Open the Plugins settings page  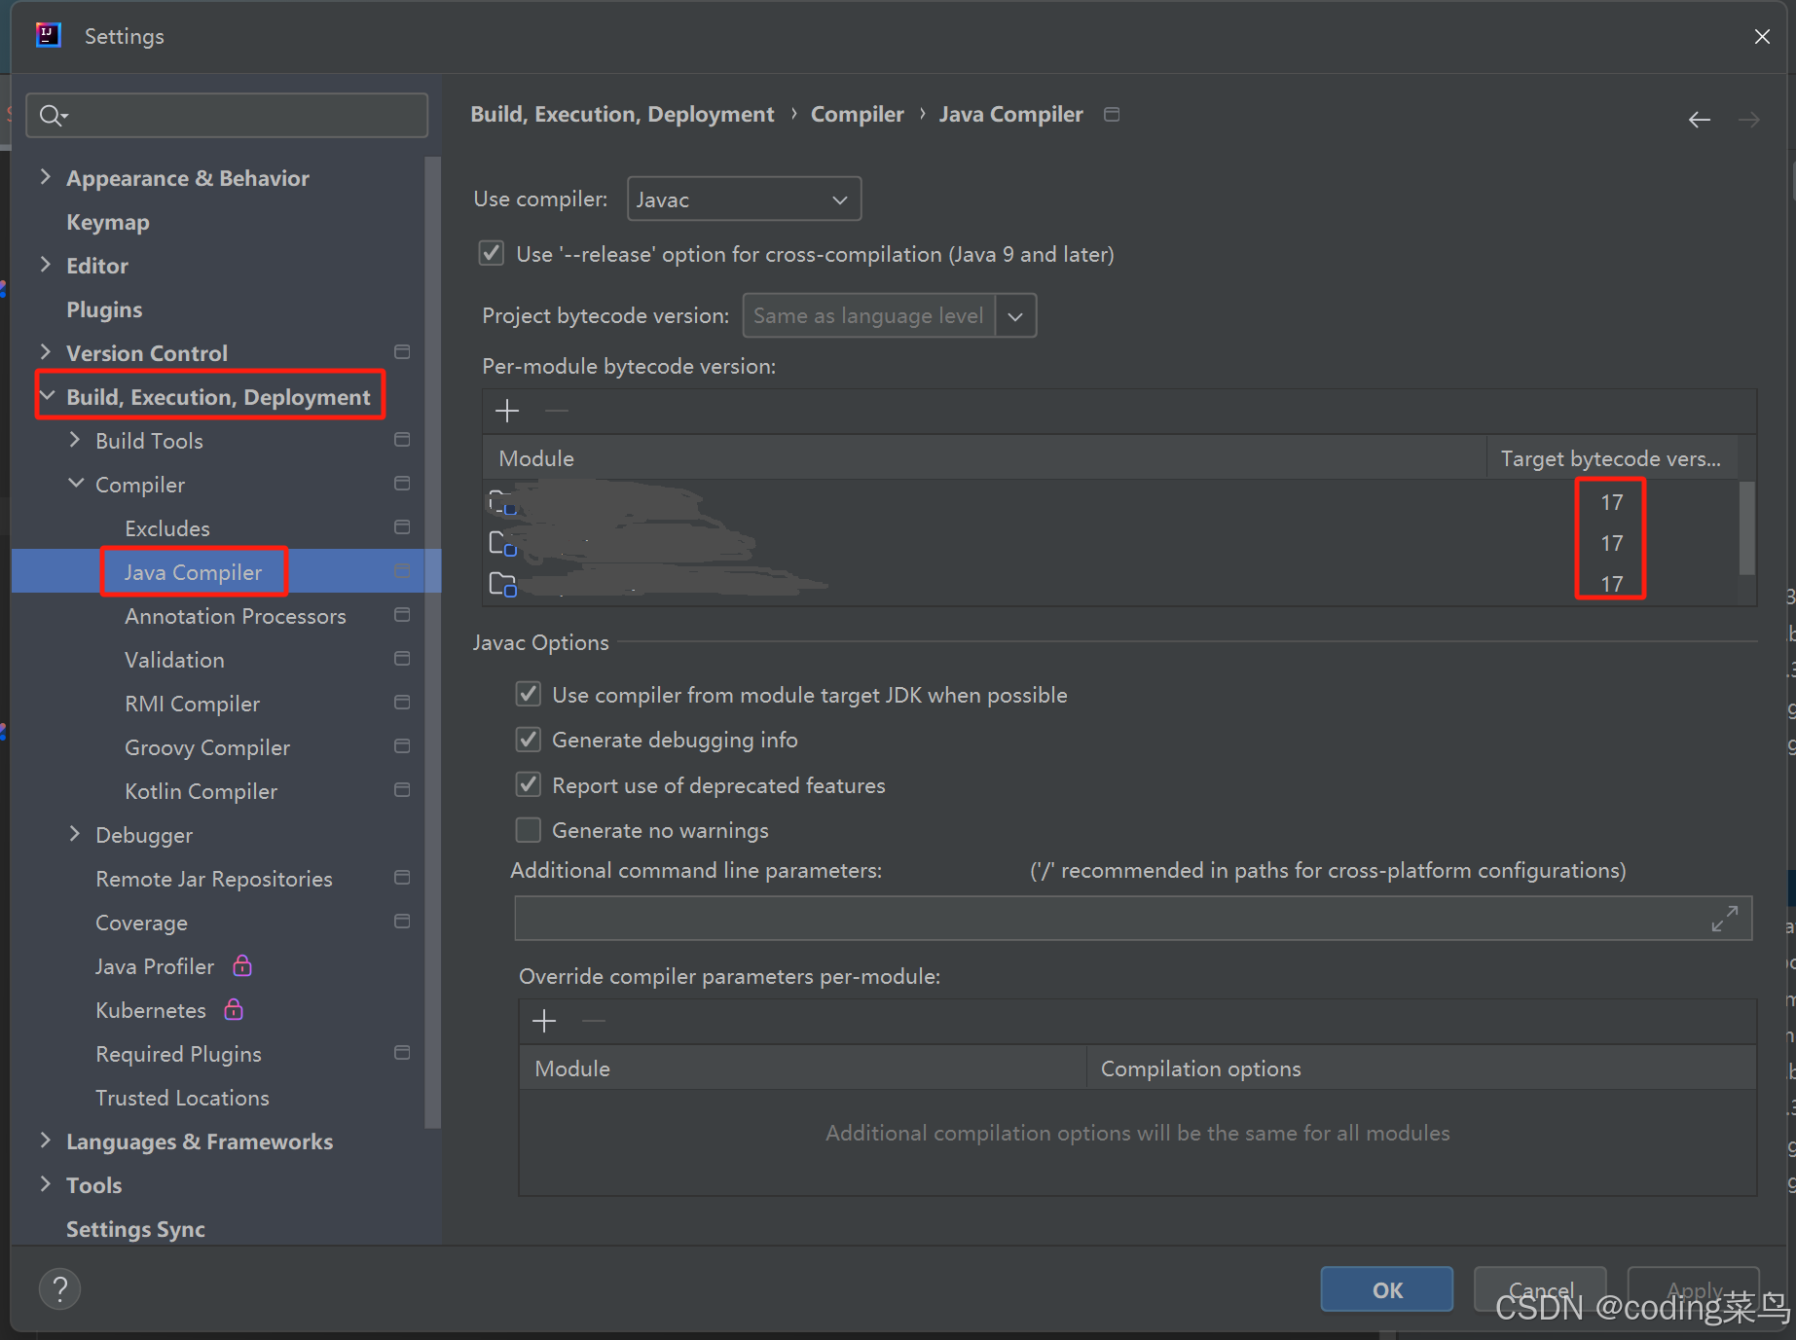tap(104, 309)
